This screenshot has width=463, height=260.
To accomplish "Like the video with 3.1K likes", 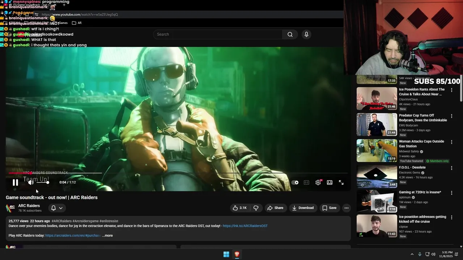I will [239, 208].
